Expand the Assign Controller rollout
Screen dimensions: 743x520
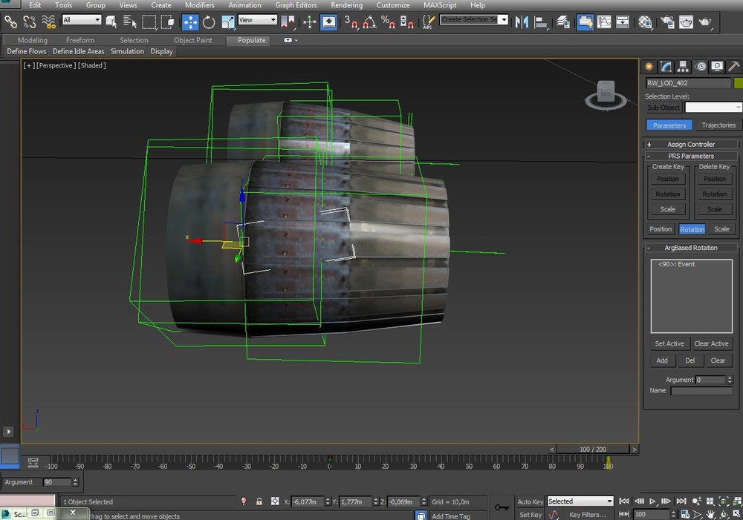tap(691, 145)
